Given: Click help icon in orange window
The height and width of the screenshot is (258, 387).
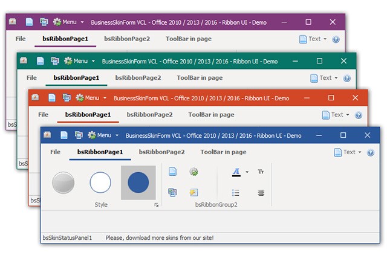Looking at the screenshot, I should pyautogui.click(x=359, y=115).
